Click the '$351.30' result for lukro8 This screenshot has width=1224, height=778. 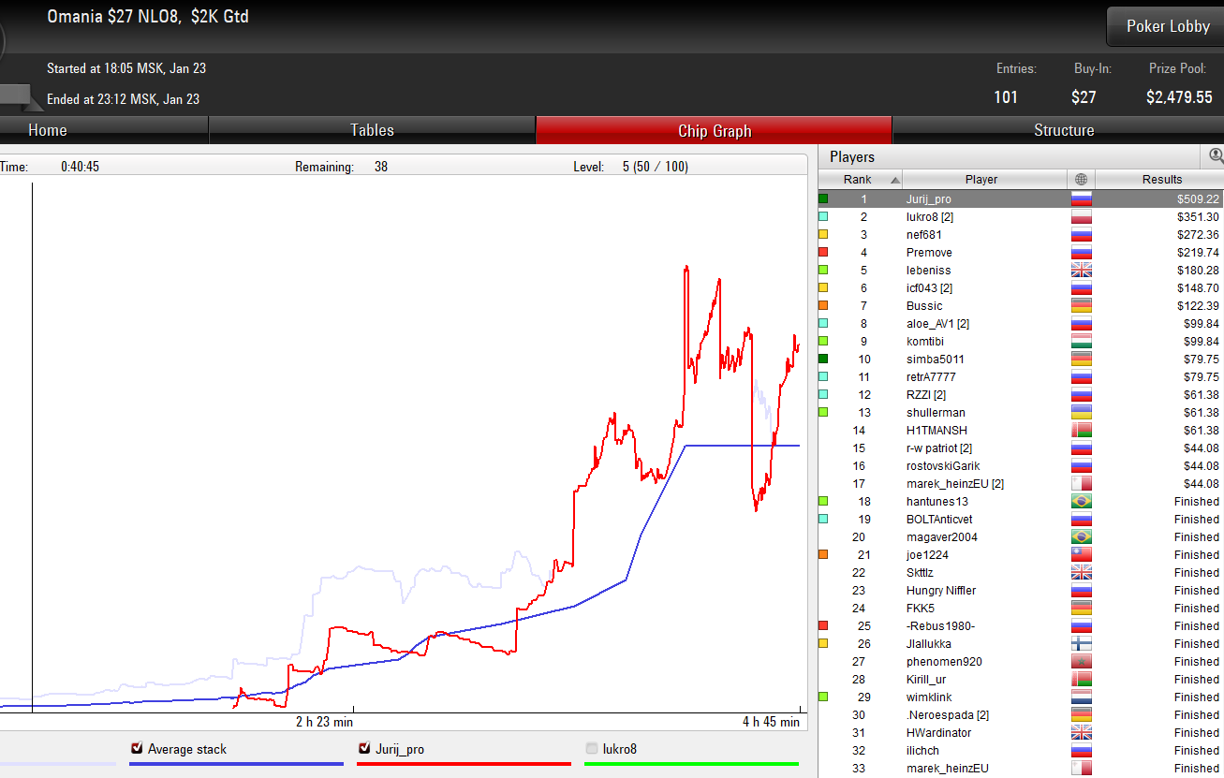pos(1199,216)
